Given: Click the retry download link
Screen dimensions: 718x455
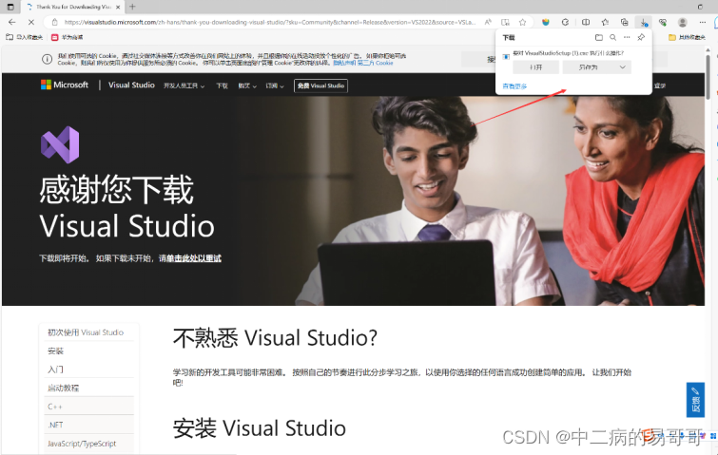Looking at the screenshot, I should [x=194, y=258].
